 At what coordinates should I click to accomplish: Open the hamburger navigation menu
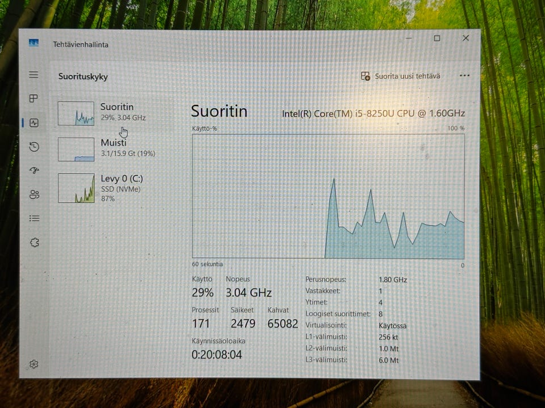(x=33, y=75)
